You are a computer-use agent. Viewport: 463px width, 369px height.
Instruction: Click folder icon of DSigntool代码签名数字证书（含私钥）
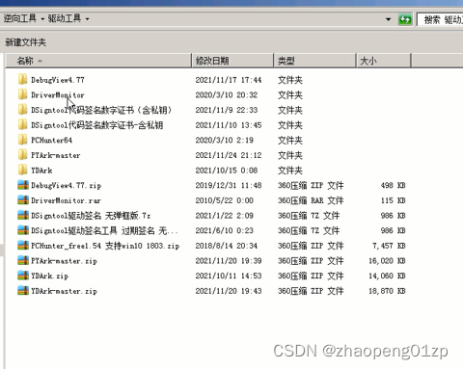[x=22, y=110]
